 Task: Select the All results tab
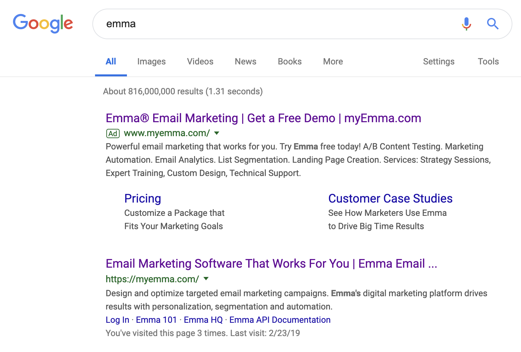[x=111, y=61]
